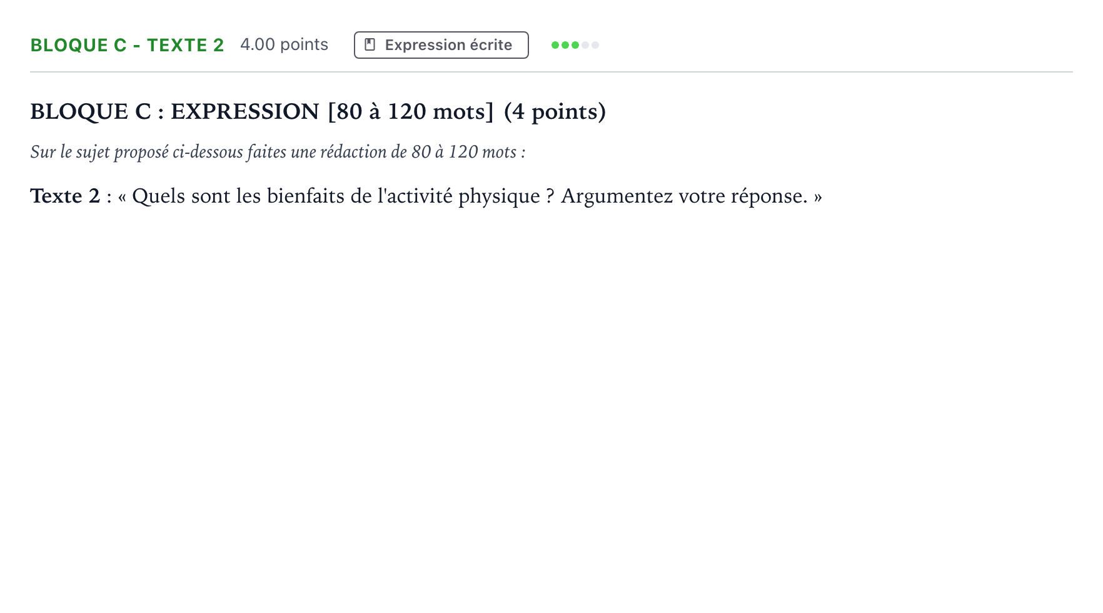Click the sentence Argumentez votre réponse
This screenshot has width=1103, height=613.
click(x=684, y=196)
